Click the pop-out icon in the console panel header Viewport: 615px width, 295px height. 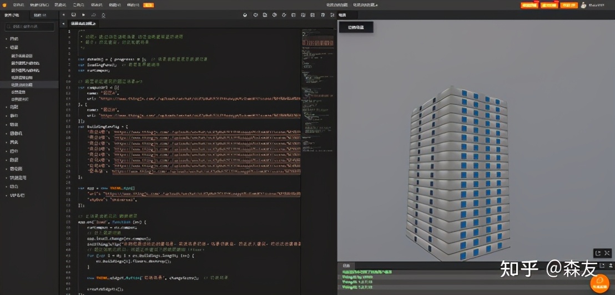602,266
